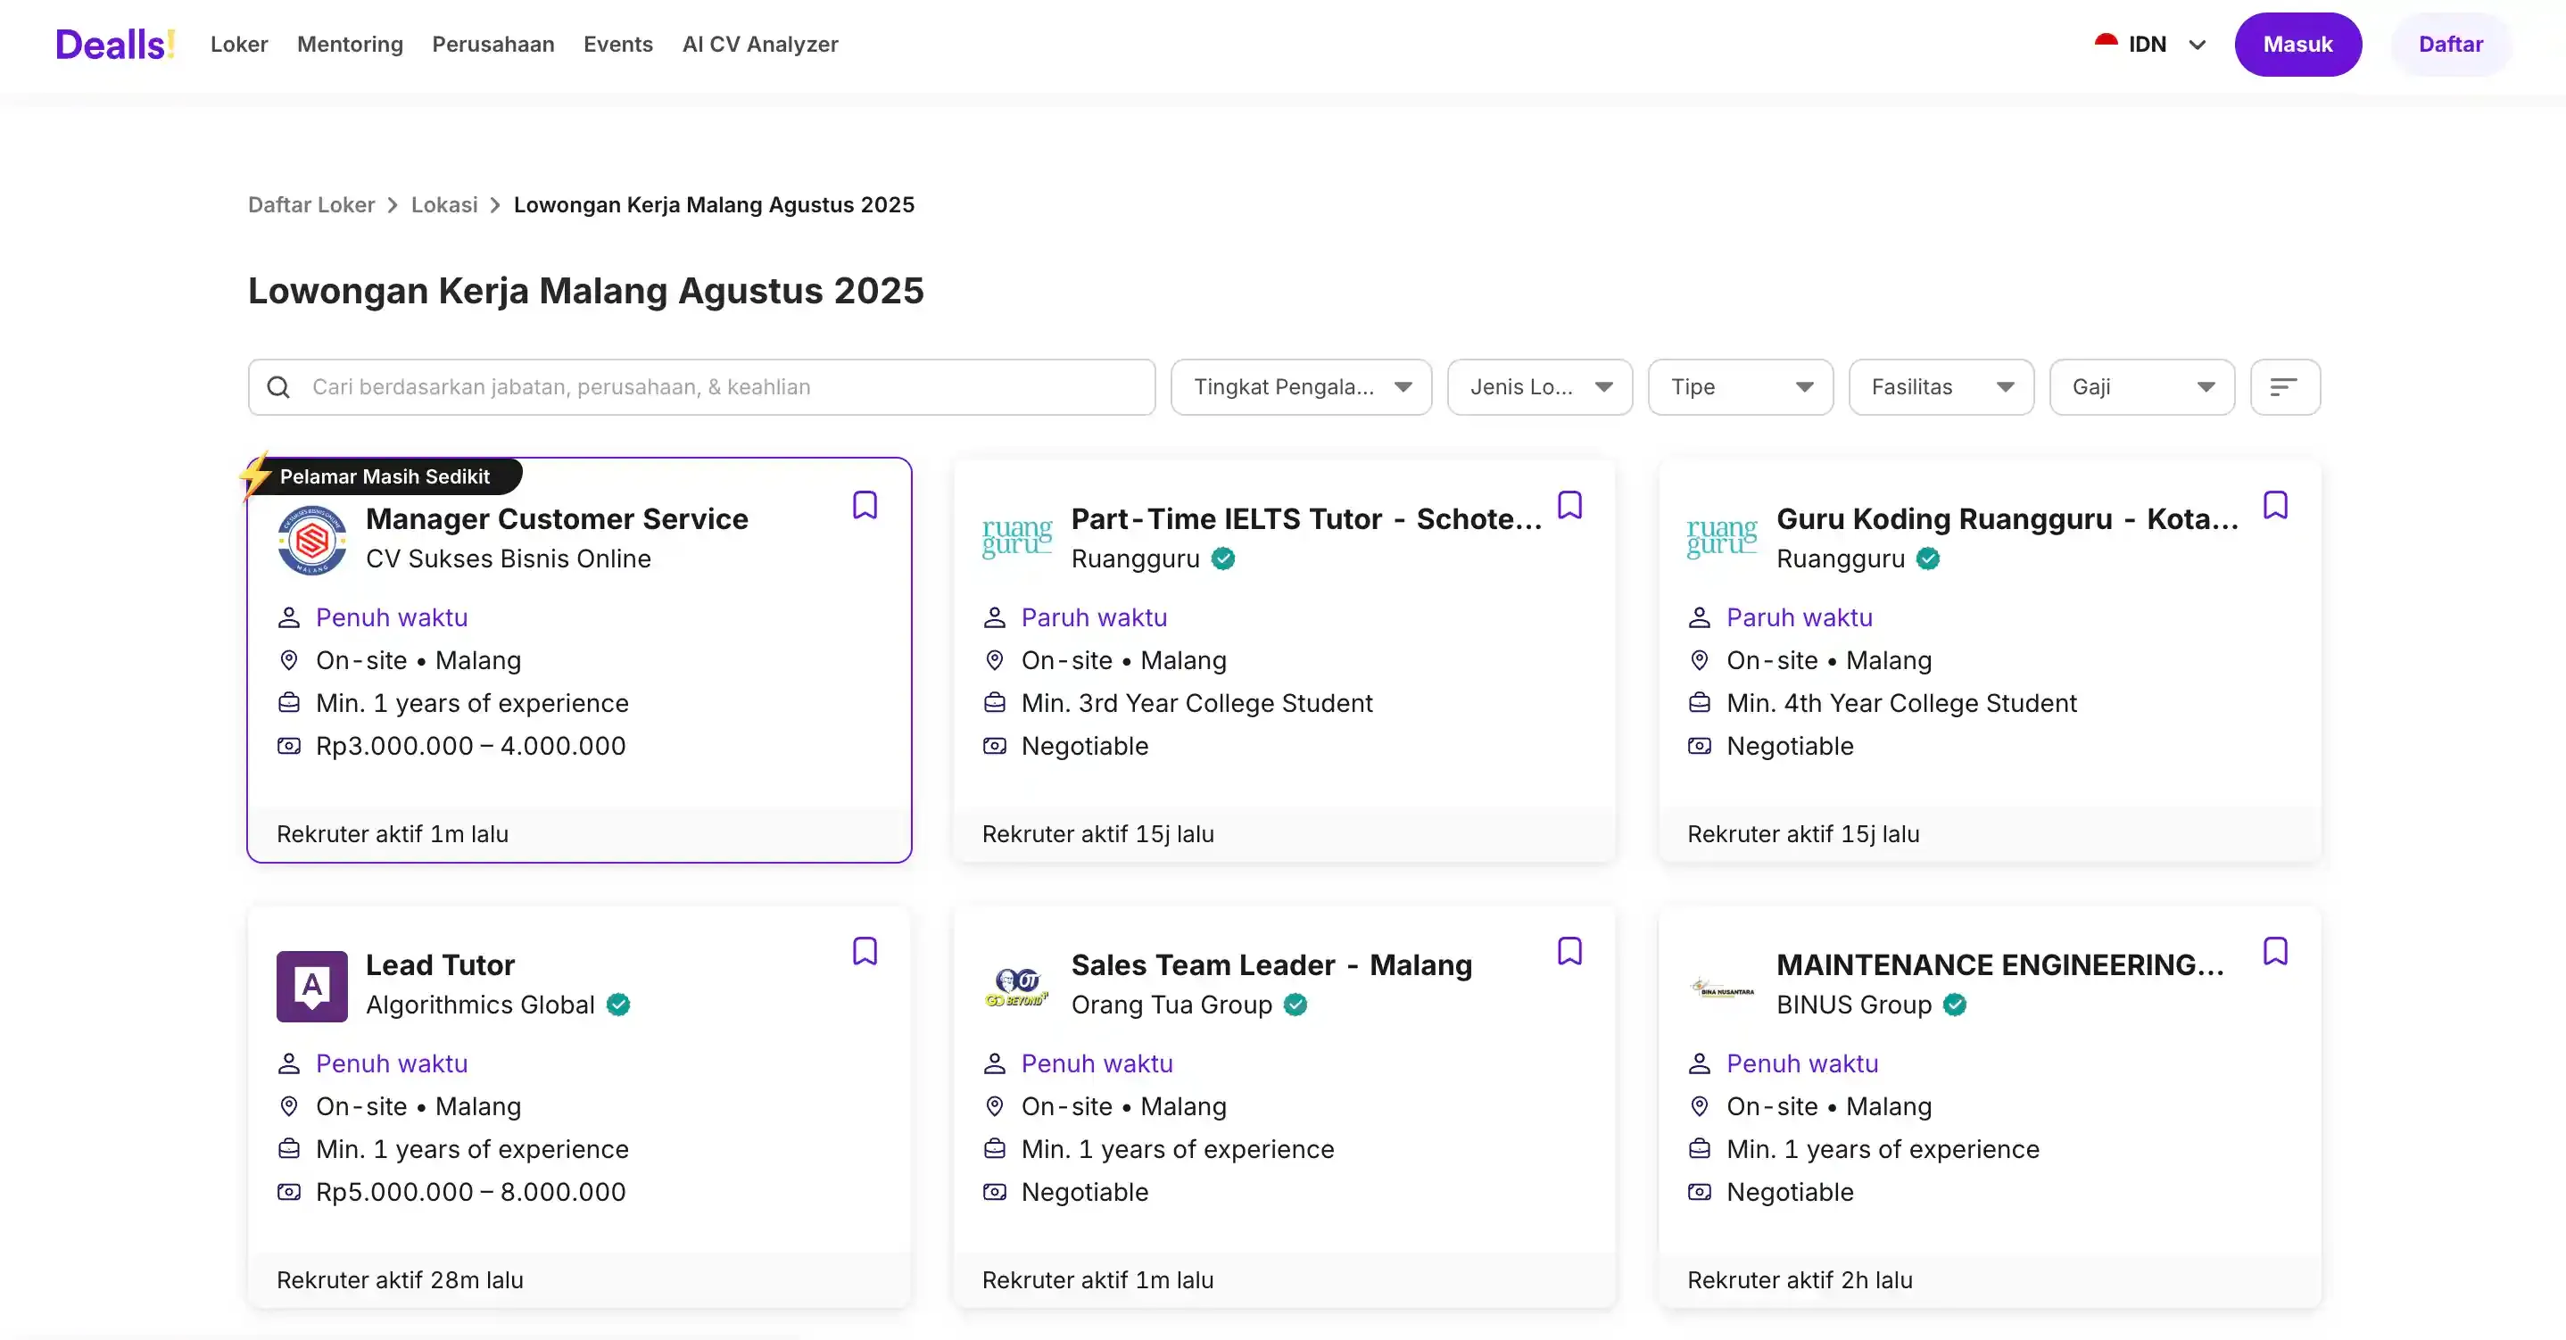The width and height of the screenshot is (2566, 1340).
Task: Open the Lead Tutor job title
Action: pyautogui.click(x=440, y=964)
